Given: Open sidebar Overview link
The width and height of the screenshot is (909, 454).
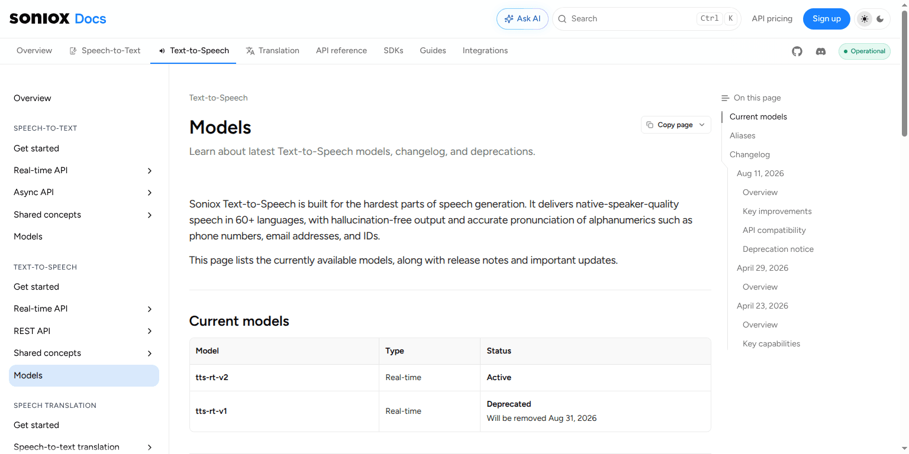Looking at the screenshot, I should (84, 98).
